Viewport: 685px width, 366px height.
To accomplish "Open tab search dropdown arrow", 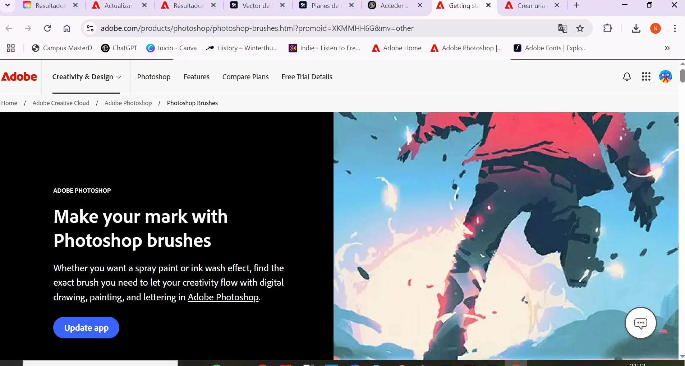I will (8, 5).
